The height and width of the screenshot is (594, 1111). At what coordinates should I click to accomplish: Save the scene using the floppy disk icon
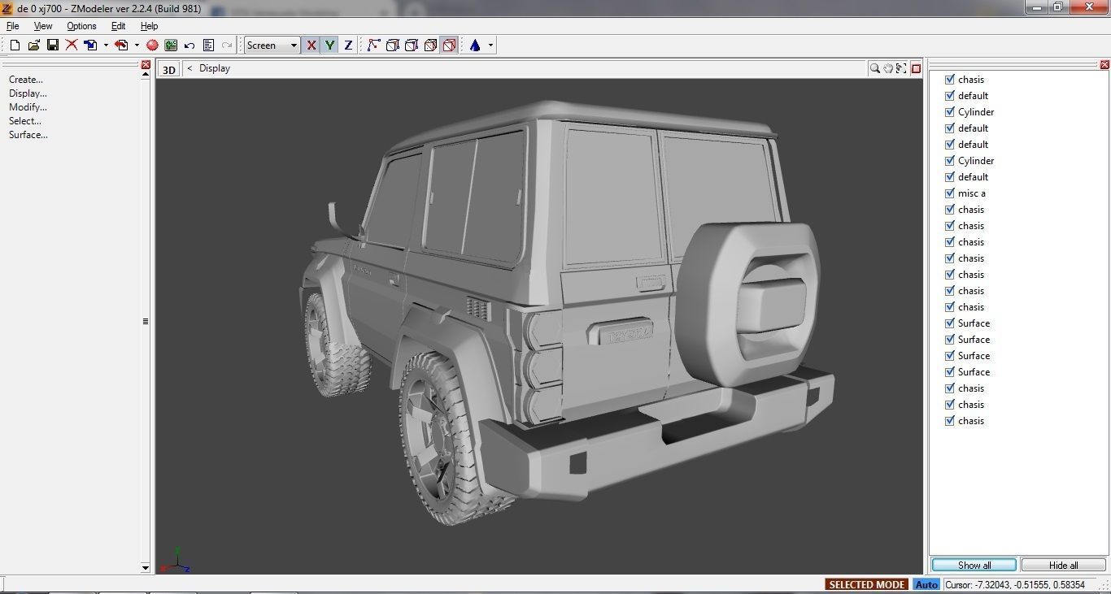tap(53, 45)
